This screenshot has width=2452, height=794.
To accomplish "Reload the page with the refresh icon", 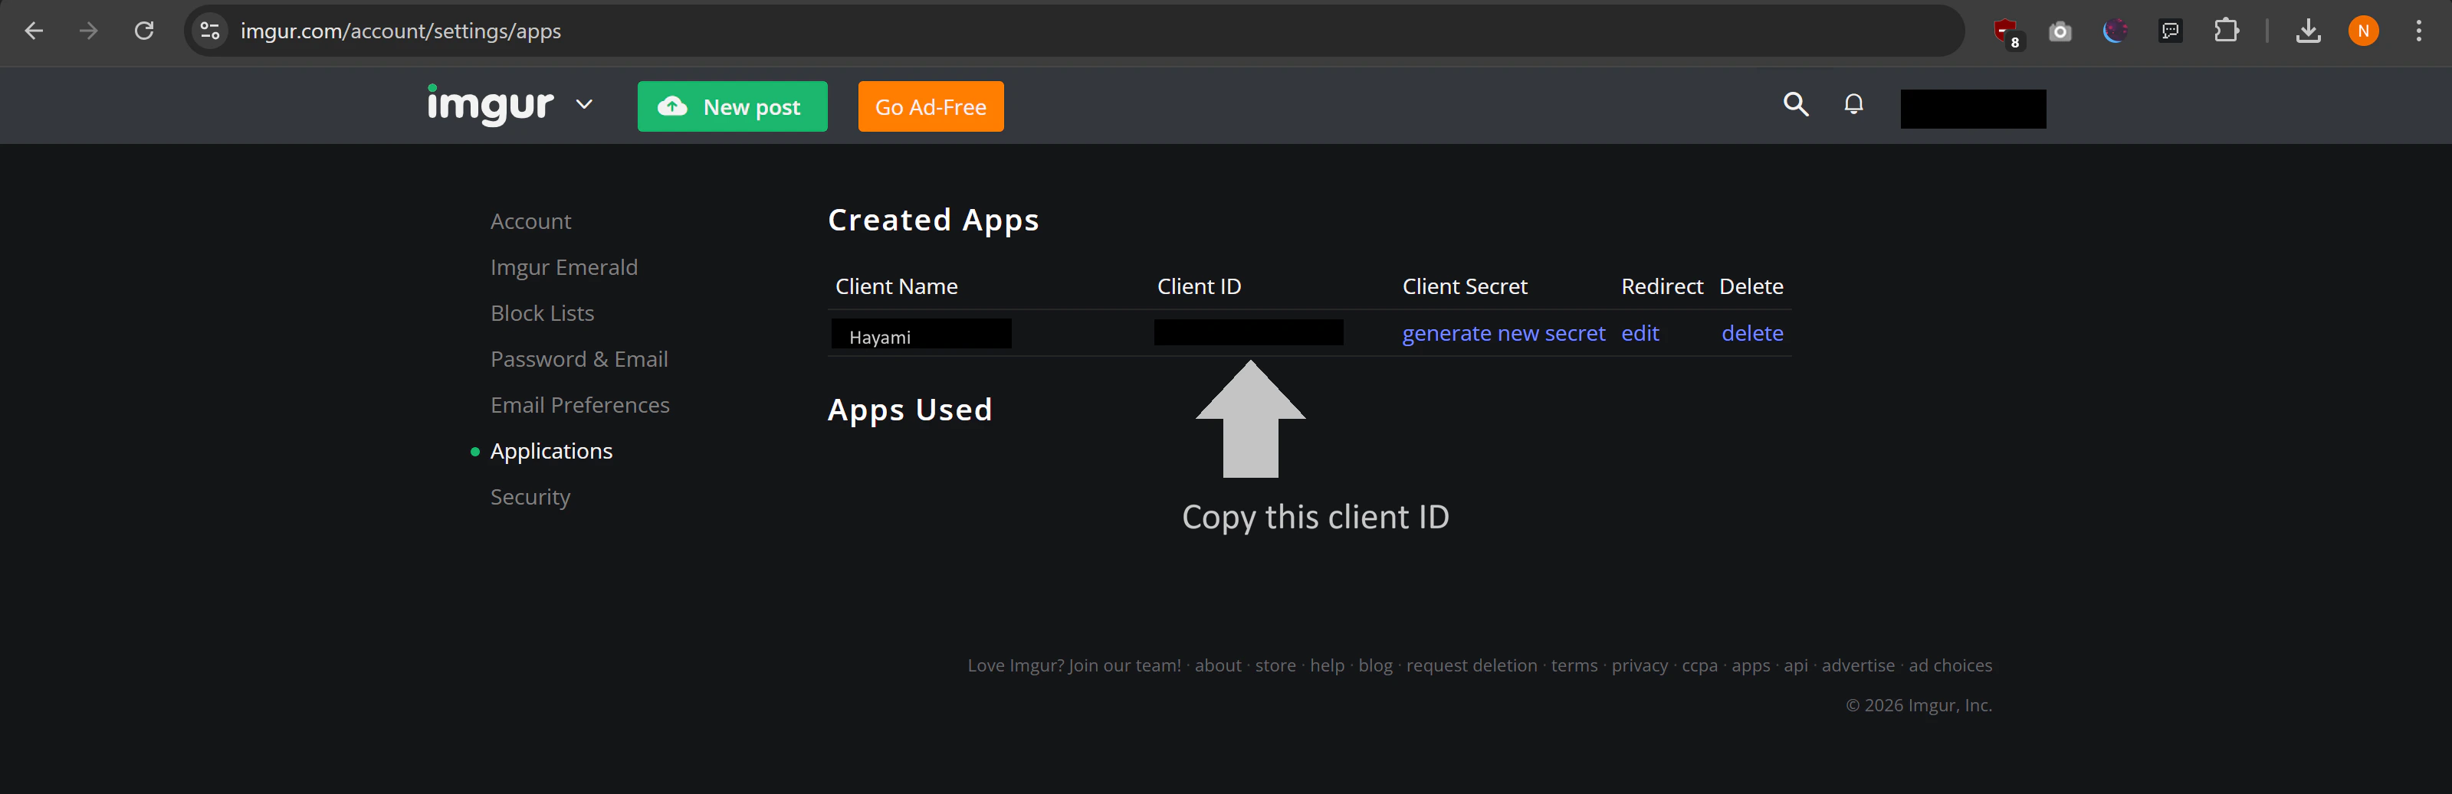I will pyautogui.click(x=144, y=31).
